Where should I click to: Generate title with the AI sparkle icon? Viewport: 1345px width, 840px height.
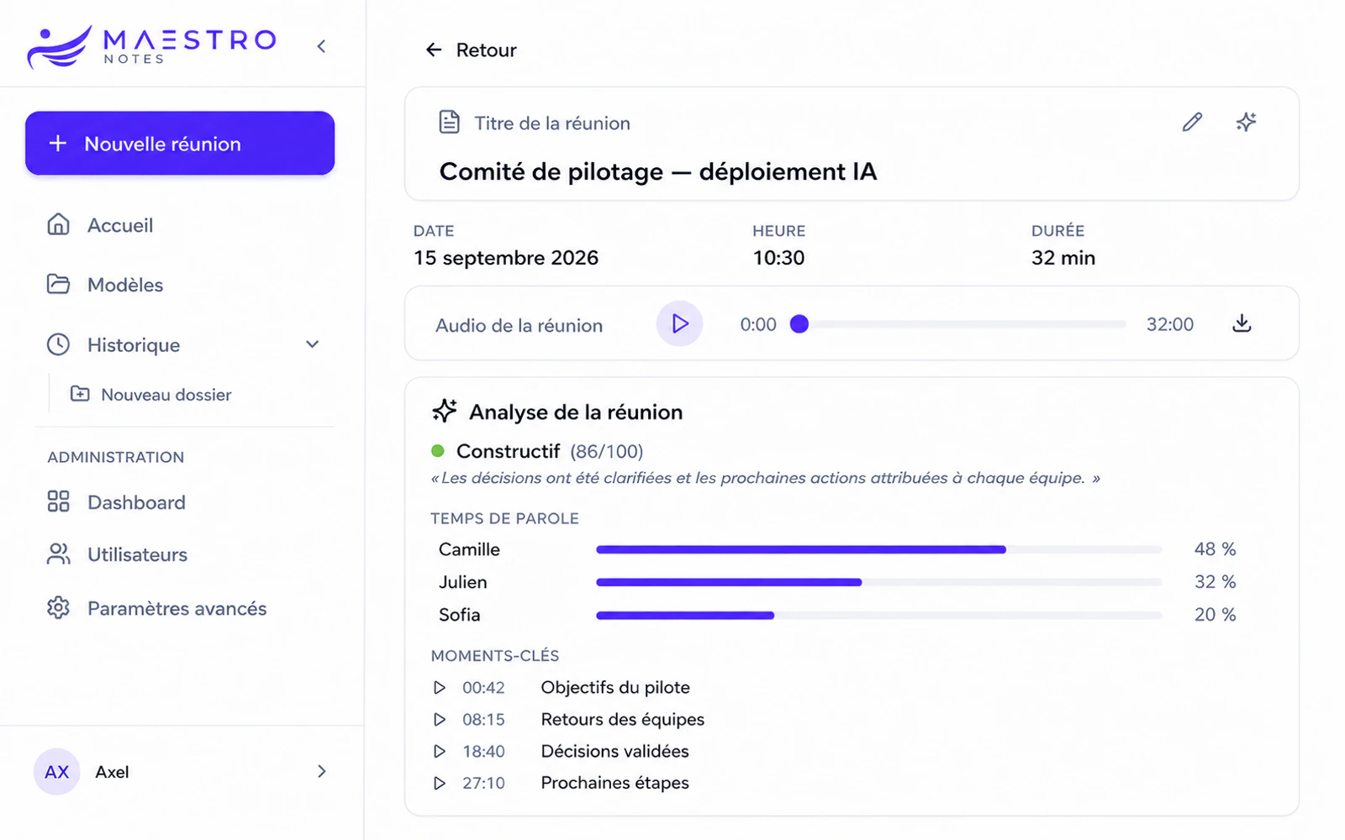coord(1246,123)
